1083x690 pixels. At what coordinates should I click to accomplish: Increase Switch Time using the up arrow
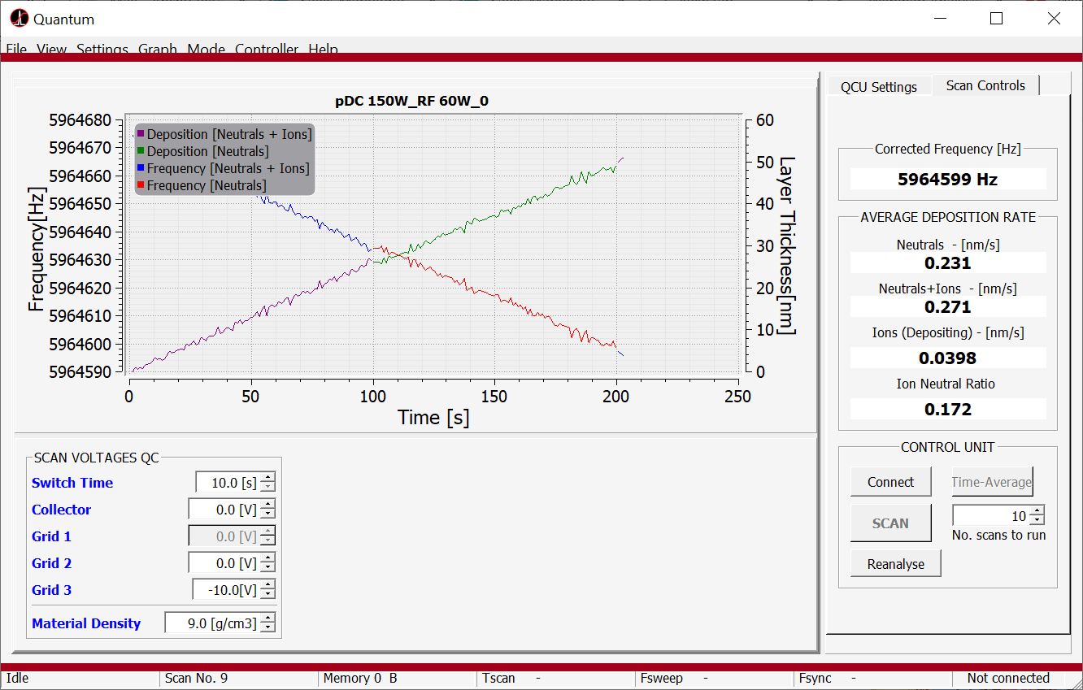267,478
